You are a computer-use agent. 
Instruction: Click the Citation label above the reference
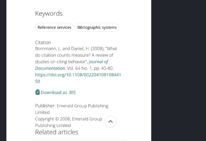43,42
